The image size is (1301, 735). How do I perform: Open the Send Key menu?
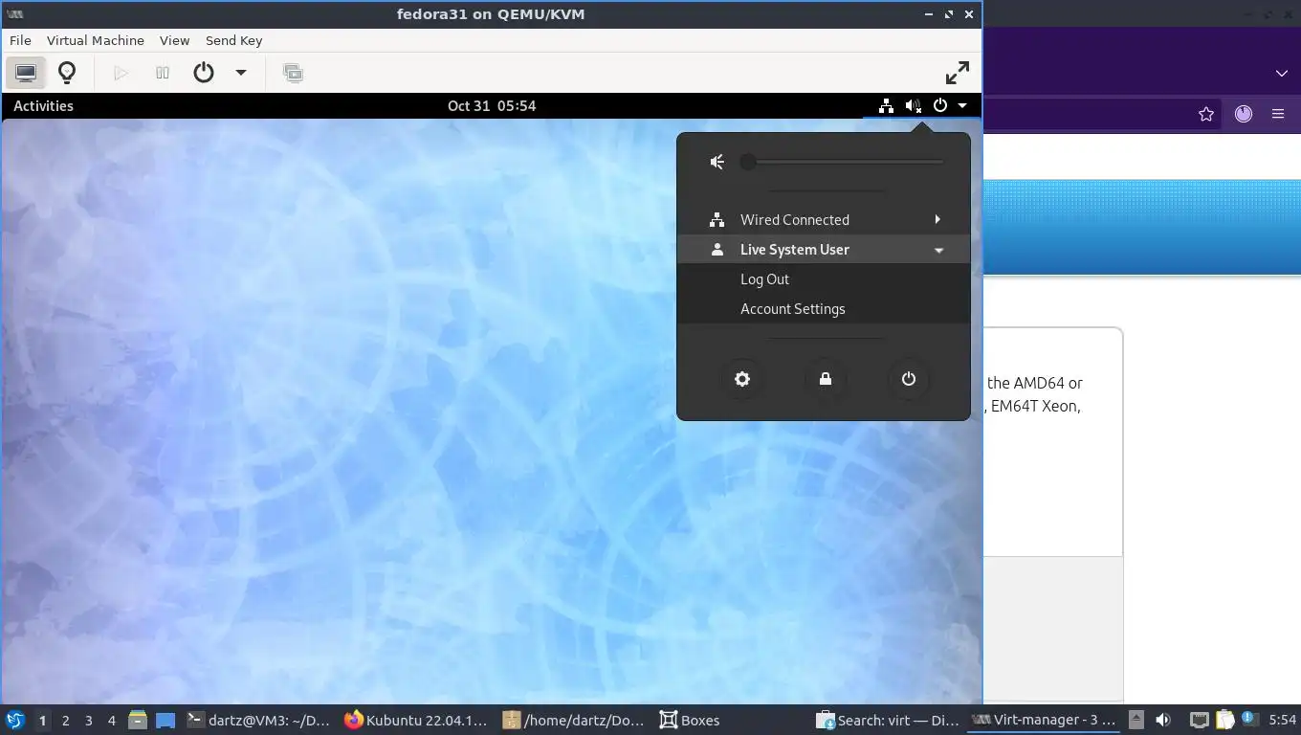coord(233,40)
